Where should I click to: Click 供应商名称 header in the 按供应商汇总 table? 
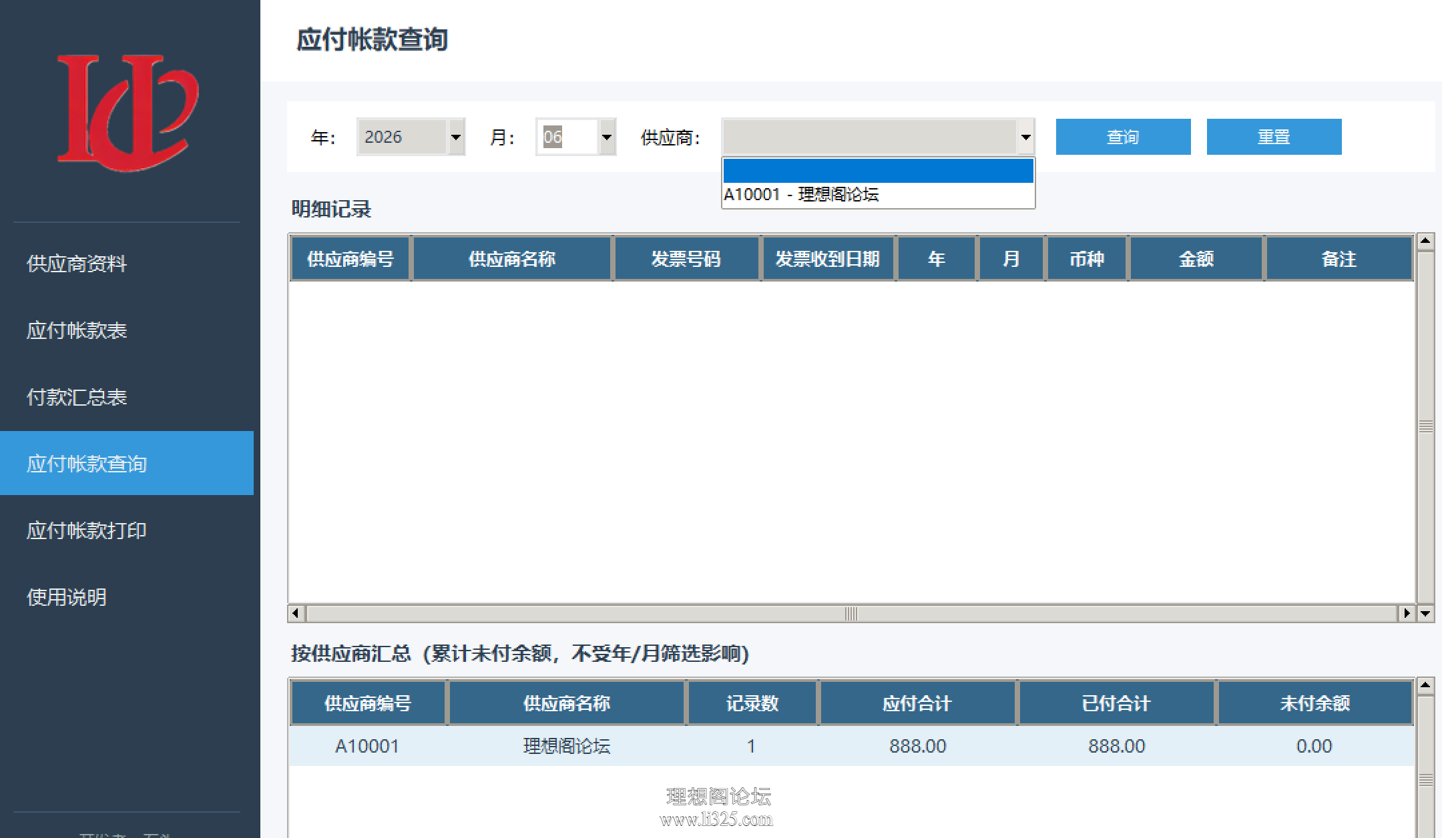pos(567,703)
